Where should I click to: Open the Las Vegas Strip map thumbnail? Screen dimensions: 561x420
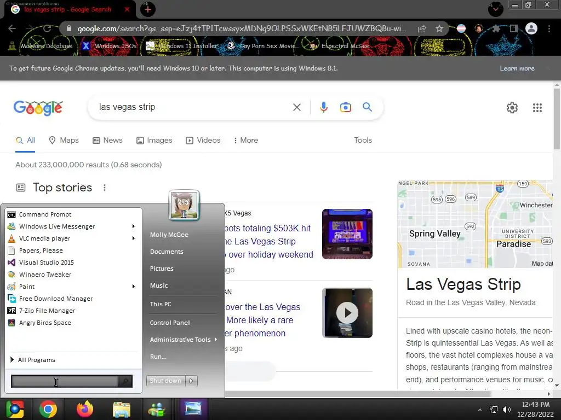pyautogui.click(x=475, y=224)
